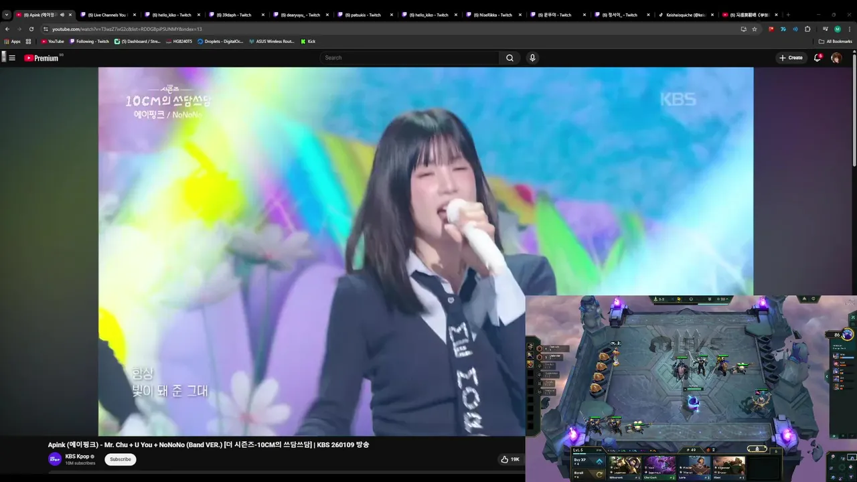Close the Apink YouTube tab
The width and height of the screenshot is (857, 482).
[x=70, y=15]
